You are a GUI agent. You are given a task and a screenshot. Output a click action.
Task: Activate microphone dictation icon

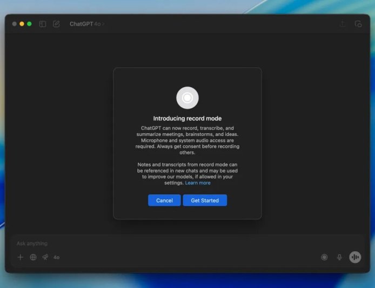tap(339, 257)
